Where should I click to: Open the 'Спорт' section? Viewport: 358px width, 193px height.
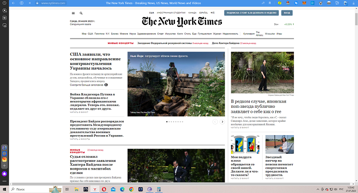tap(161, 34)
